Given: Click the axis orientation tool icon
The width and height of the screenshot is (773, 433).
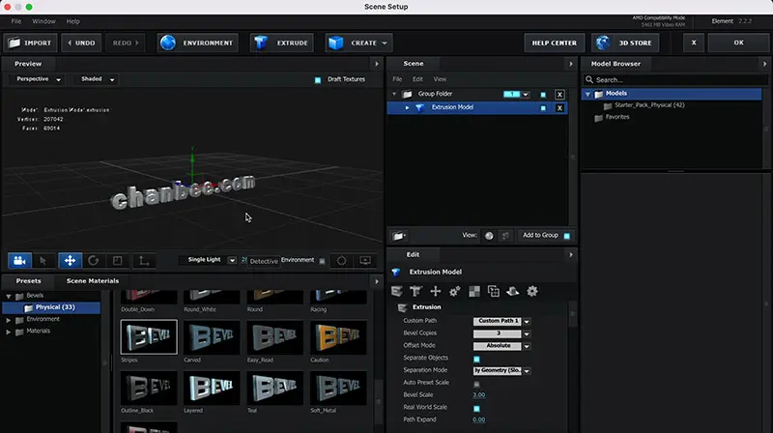Looking at the screenshot, I should click(144, 260).
